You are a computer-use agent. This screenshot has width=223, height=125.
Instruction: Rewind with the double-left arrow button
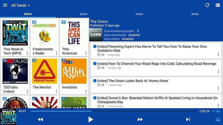40,120
